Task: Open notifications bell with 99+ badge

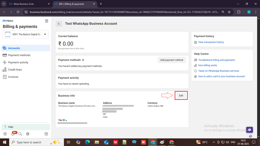Action: (13, 134)
